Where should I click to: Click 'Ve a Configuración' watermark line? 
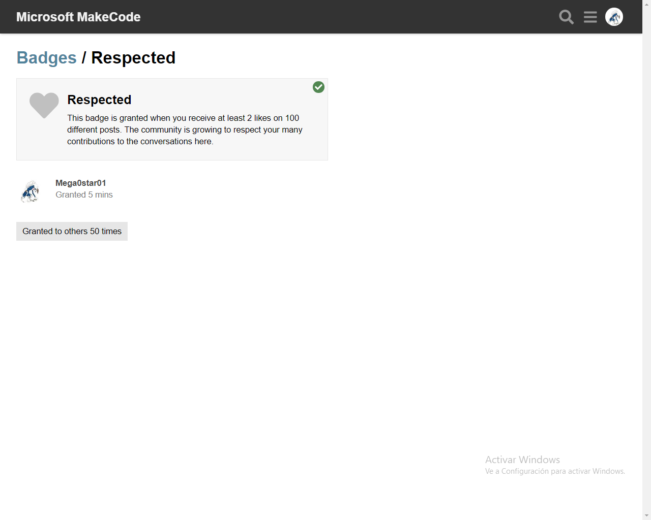(555, 471)
